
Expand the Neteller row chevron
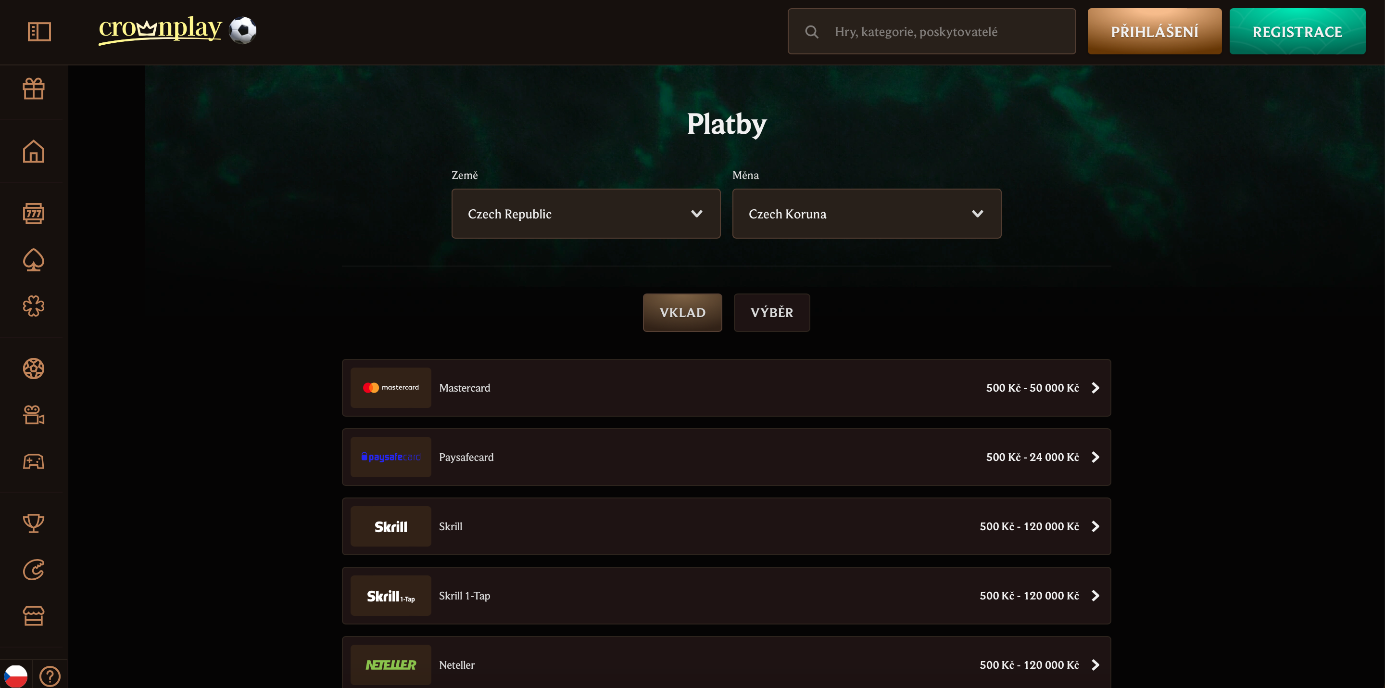point(1095,665)
